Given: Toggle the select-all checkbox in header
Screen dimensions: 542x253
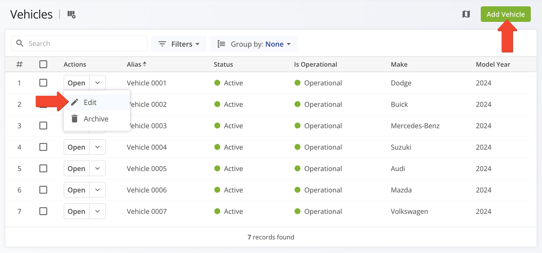Looking at the screenshot, I should click(43, 64).
